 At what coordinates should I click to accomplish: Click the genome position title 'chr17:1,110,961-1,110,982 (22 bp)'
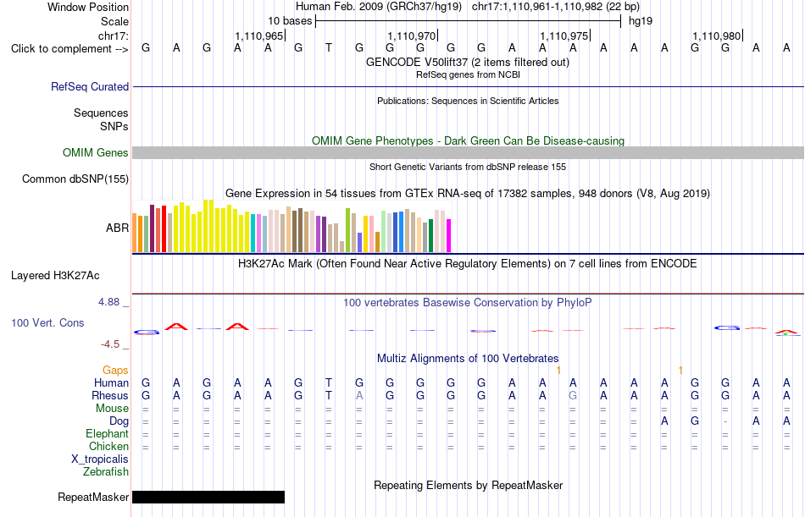[556, 7]
